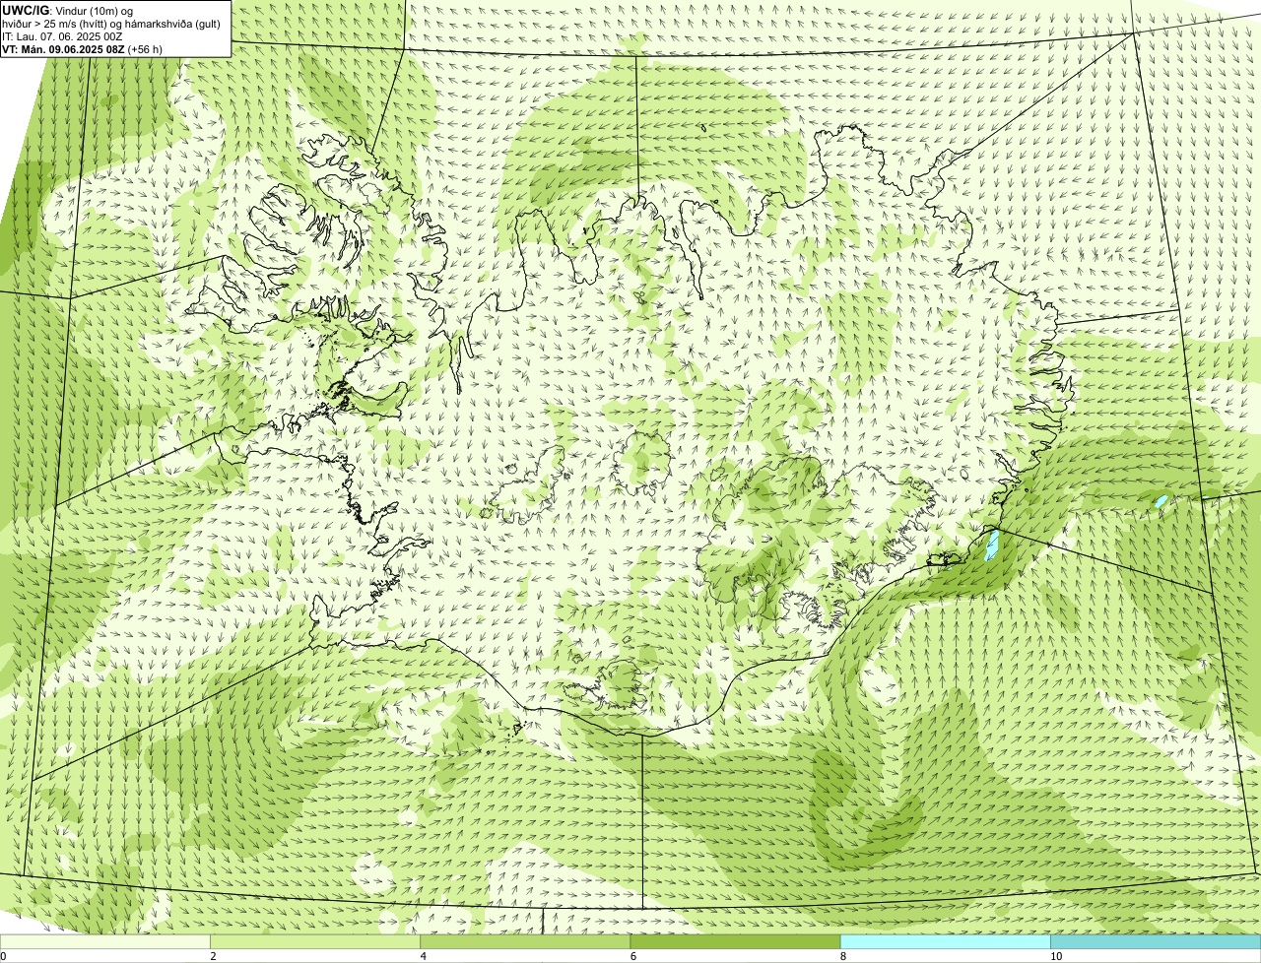Click the colorbar tick label '4'

423,956
